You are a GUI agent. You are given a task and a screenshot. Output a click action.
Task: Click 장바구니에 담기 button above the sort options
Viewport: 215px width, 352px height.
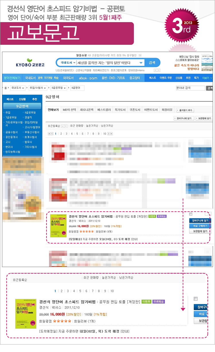(x=184, y=118)
